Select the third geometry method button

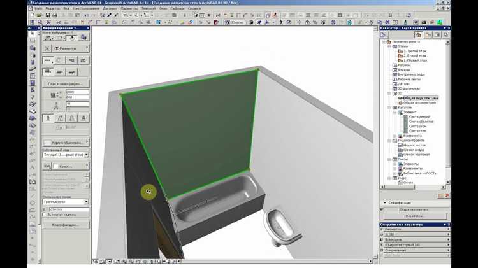pos(71,60)
